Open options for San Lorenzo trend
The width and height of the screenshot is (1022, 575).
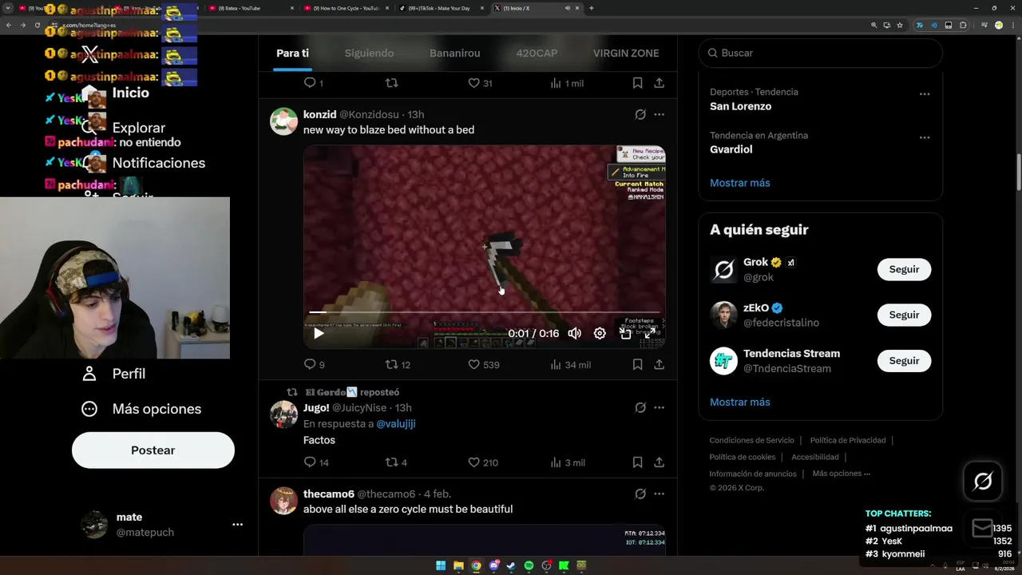pos(925,94)
